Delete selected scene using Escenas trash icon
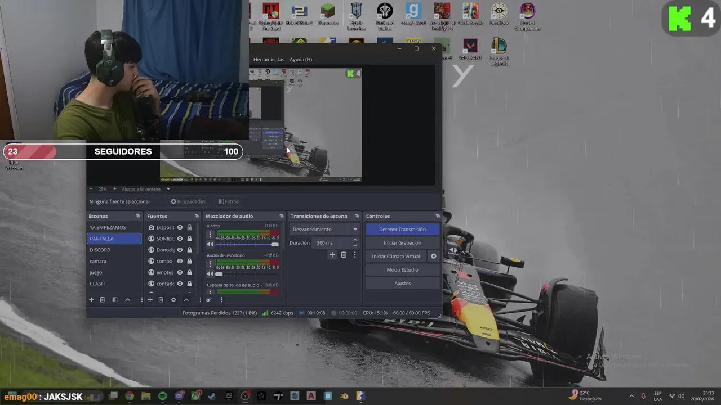Image resolution: width=721 pixels, height=405 pixels. (x=102, y=300)
